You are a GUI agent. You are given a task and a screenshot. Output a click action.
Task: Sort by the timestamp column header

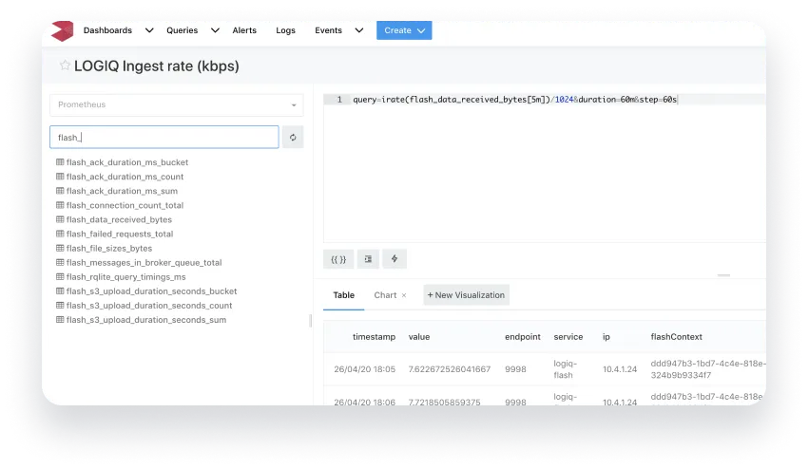pyautogui.click(x=374, y=336)
